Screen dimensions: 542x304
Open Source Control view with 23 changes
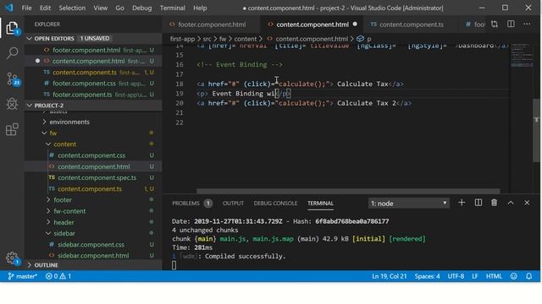point(13,79)
